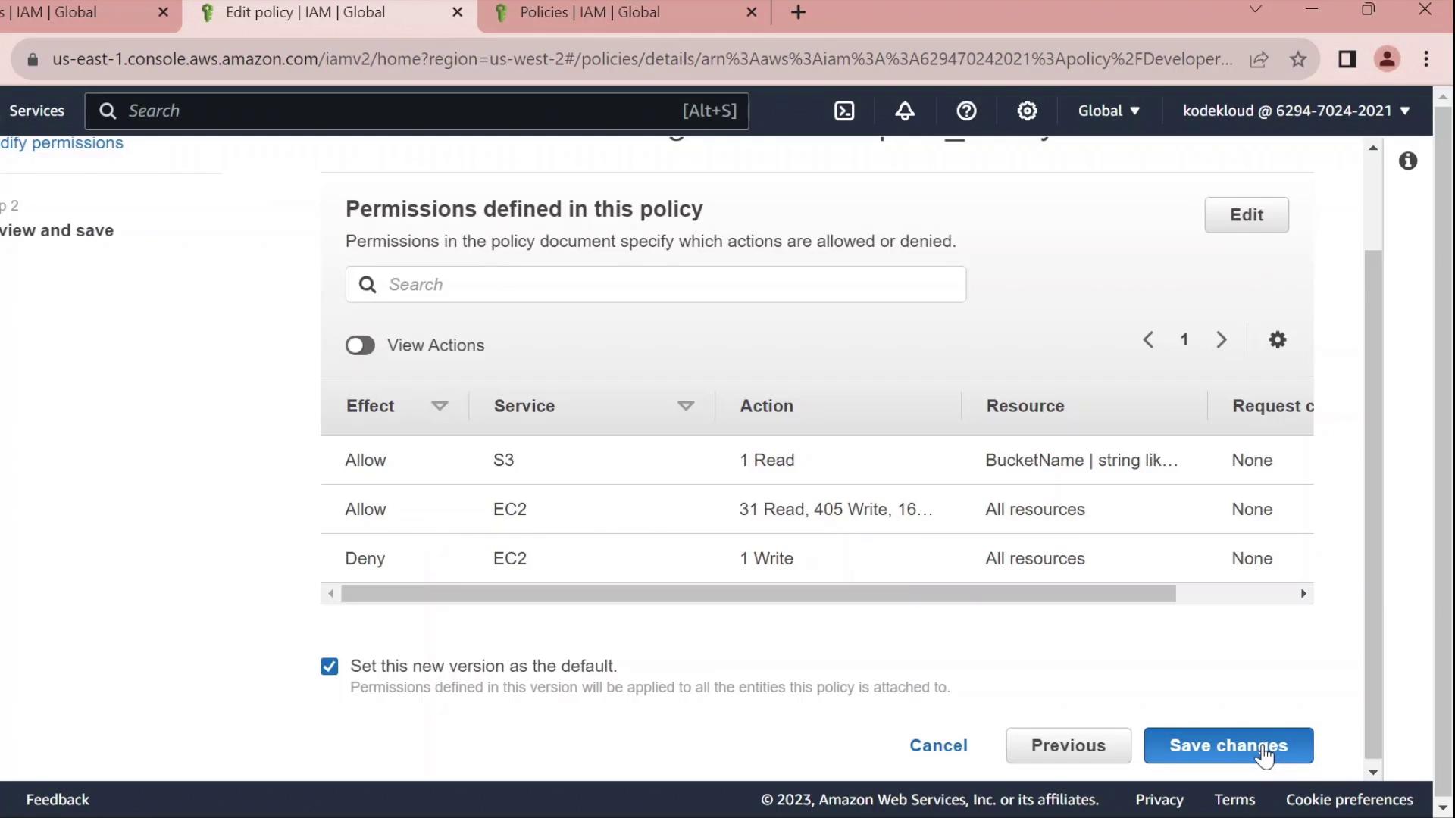This screenshot has width=1455, height=818.
Task: Click the permissions search field
Action: click(x=656, y=285)
